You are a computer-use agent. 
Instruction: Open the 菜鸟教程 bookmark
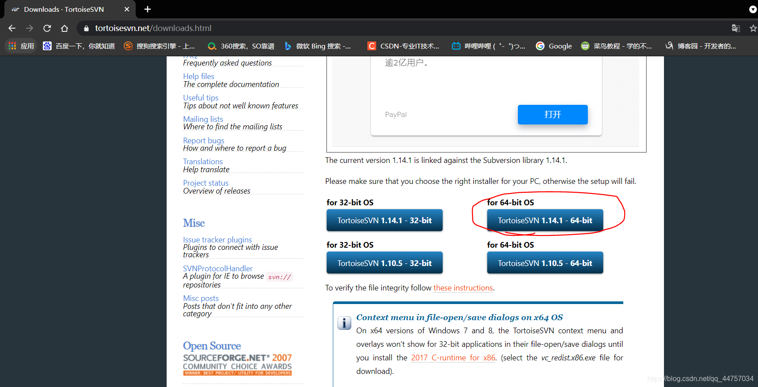pyautogui.click(x=616, y=46)
